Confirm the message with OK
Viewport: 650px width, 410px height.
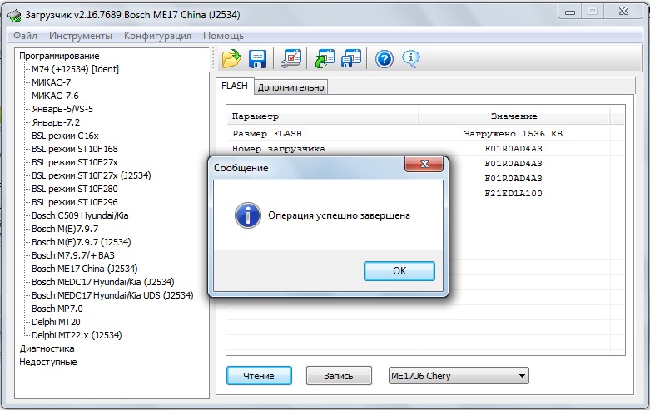coord(399,271)
